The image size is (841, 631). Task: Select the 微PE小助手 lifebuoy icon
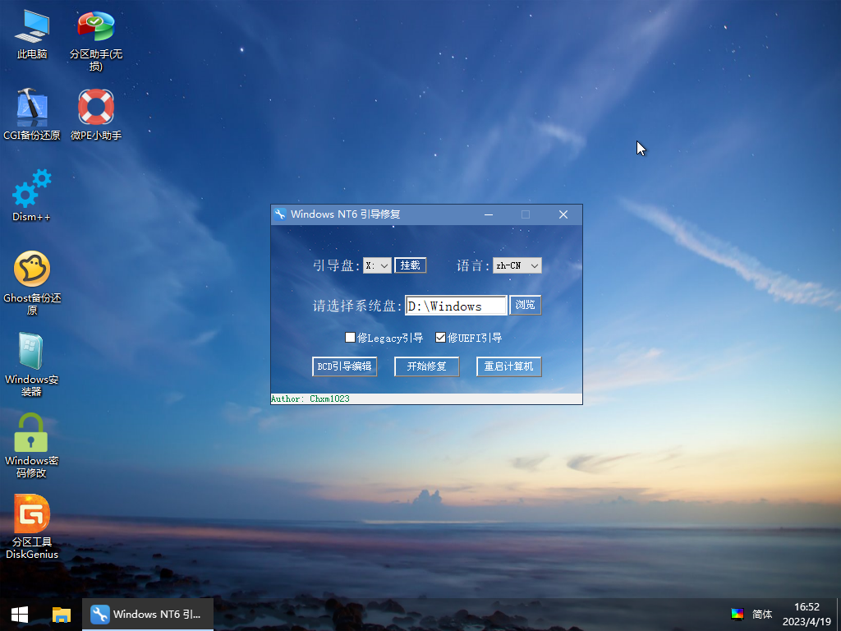tap(96, 107)
